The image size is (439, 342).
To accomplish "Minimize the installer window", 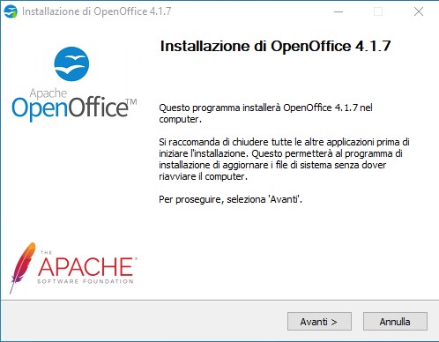I will 339,11.
